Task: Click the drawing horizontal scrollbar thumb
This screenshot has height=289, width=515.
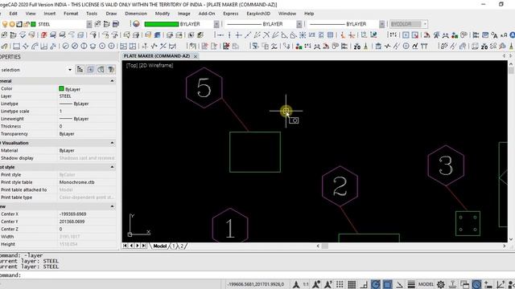Action: 325,246
